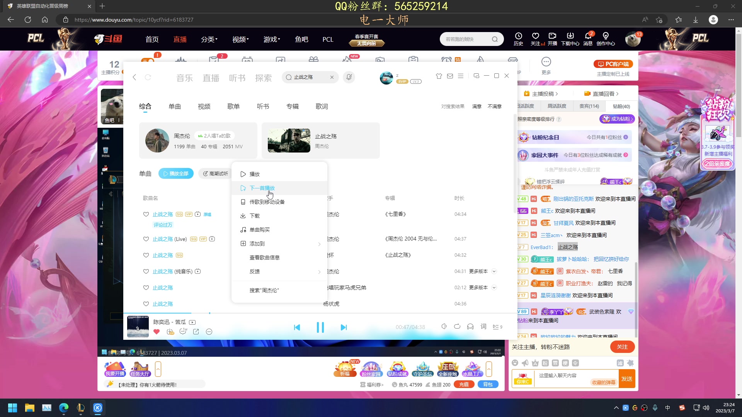Switch to the 歌单 tab in search results
The image size is (742, 417).
pos(233,106)
